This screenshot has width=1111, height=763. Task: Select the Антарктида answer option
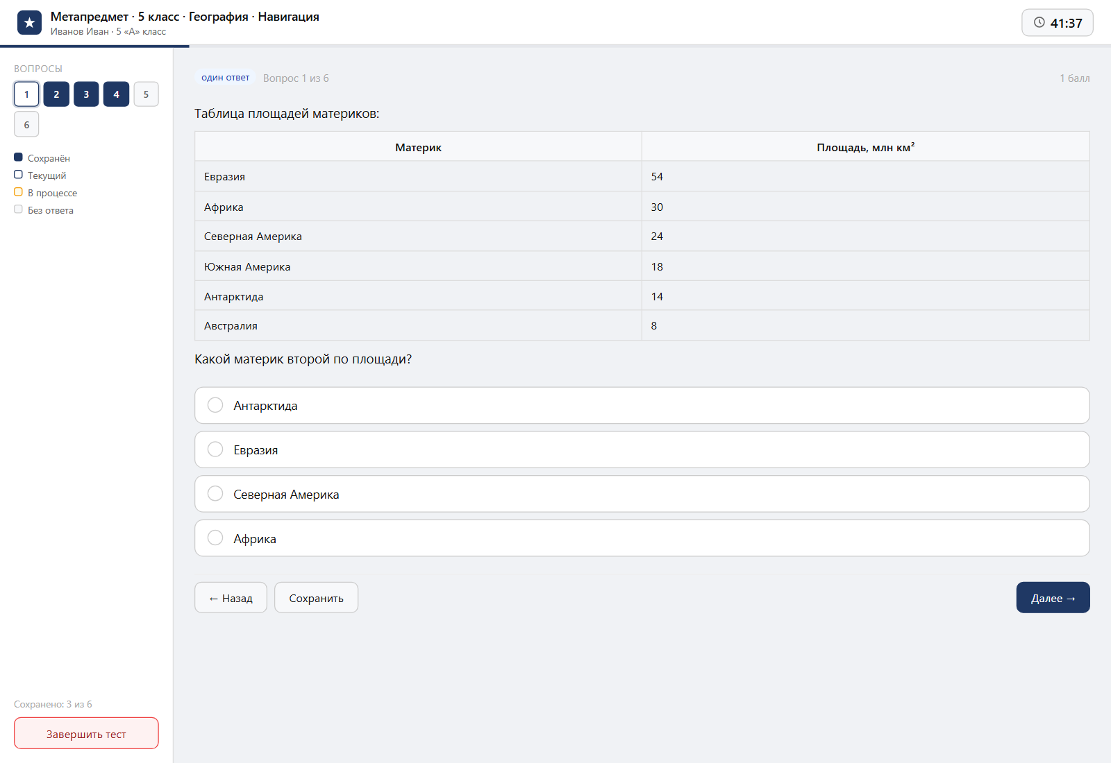[642, 405]
